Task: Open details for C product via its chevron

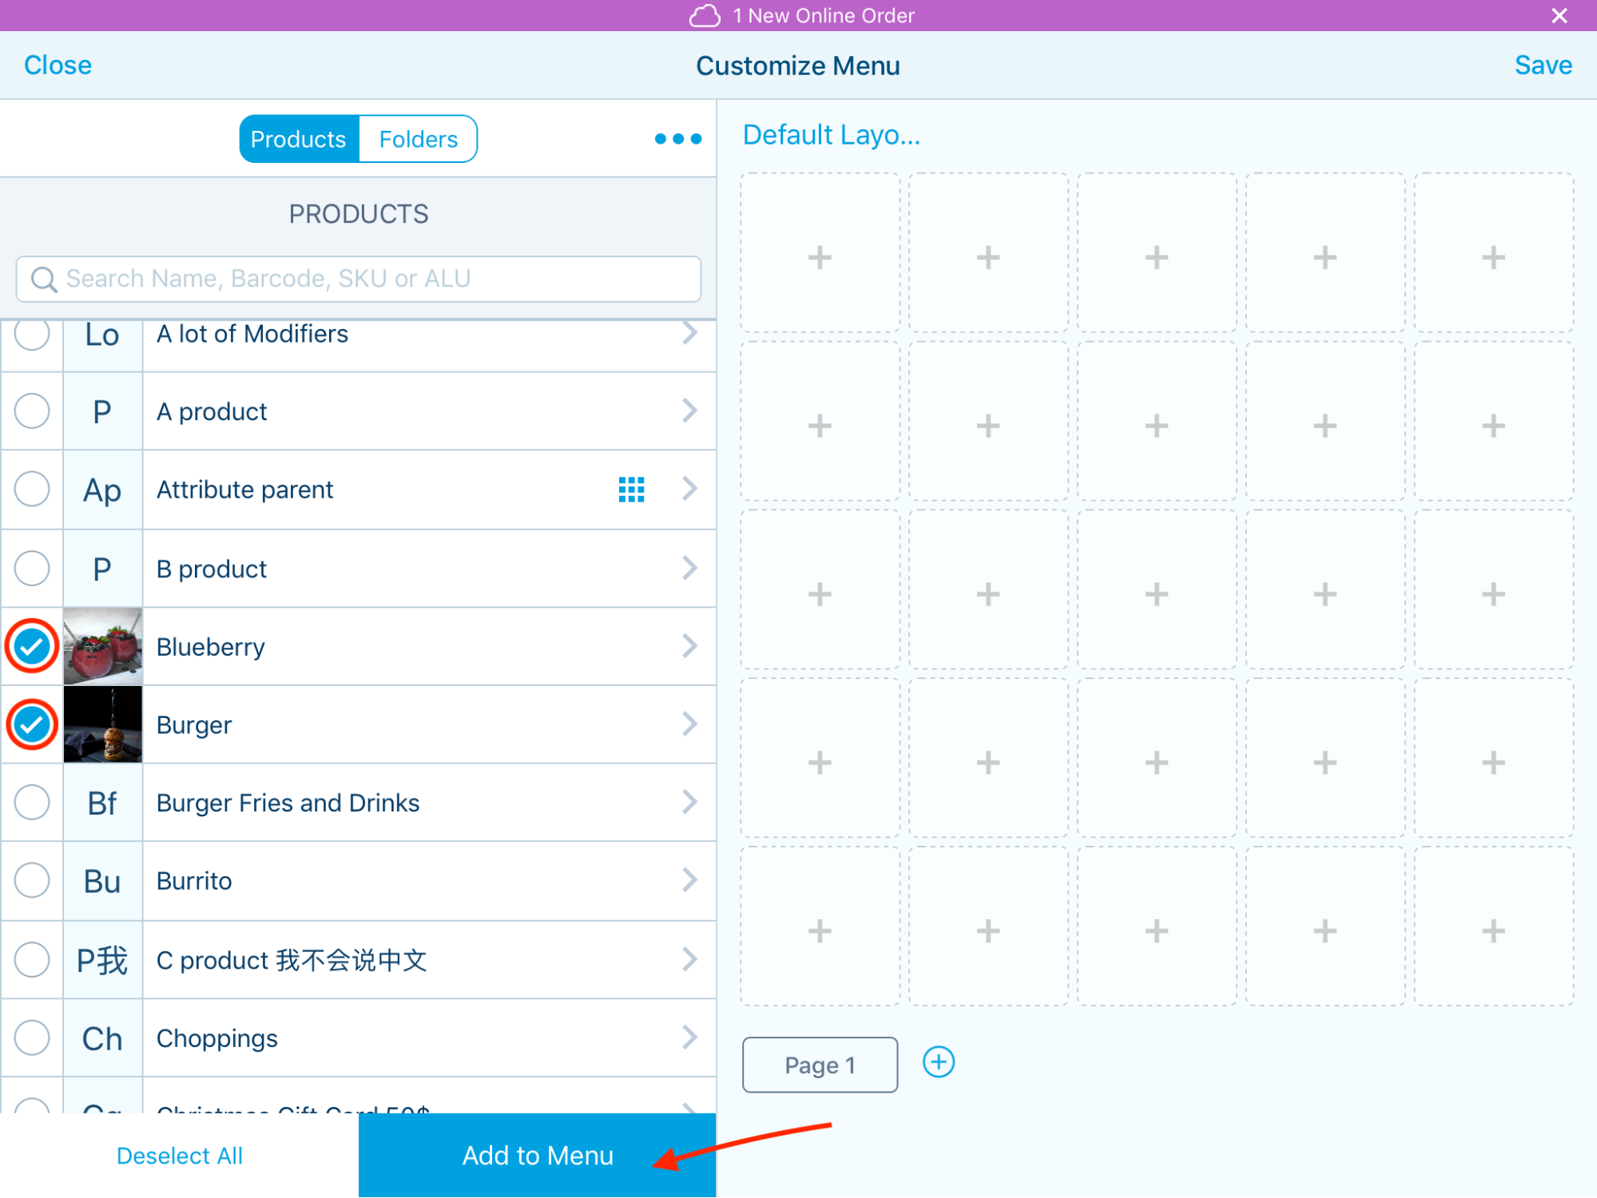Action: [689, 959]
